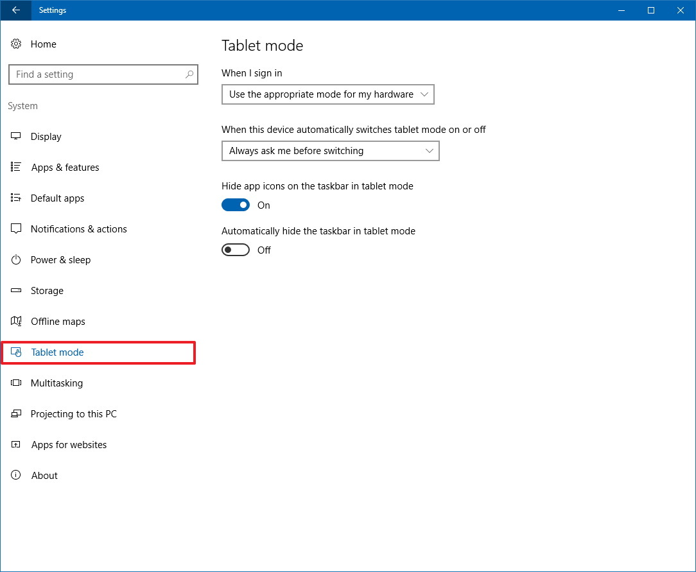Viewport: 696px width, 572px height.
Task: Go back using the arrow button
Action: click(15, 10)
